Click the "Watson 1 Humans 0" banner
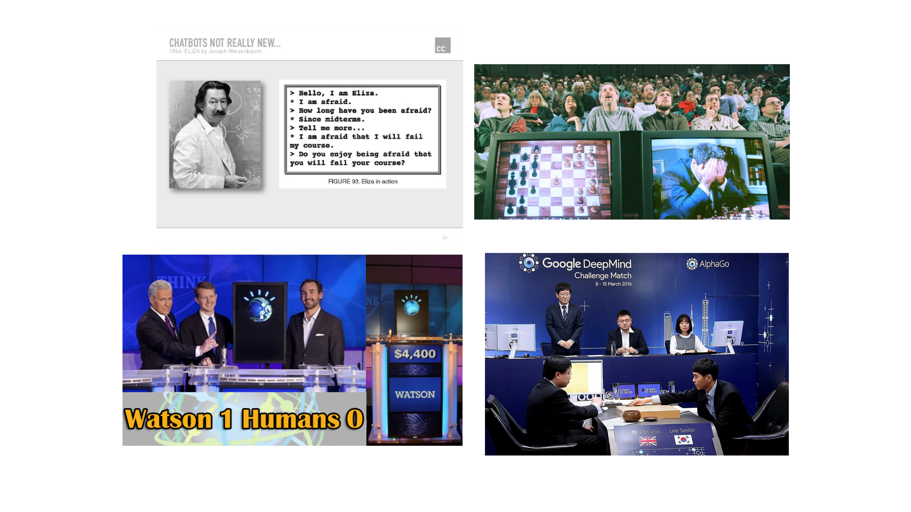The height and width of the screenshot is (512, 911). pyautogui.click(x=244, y=419)
